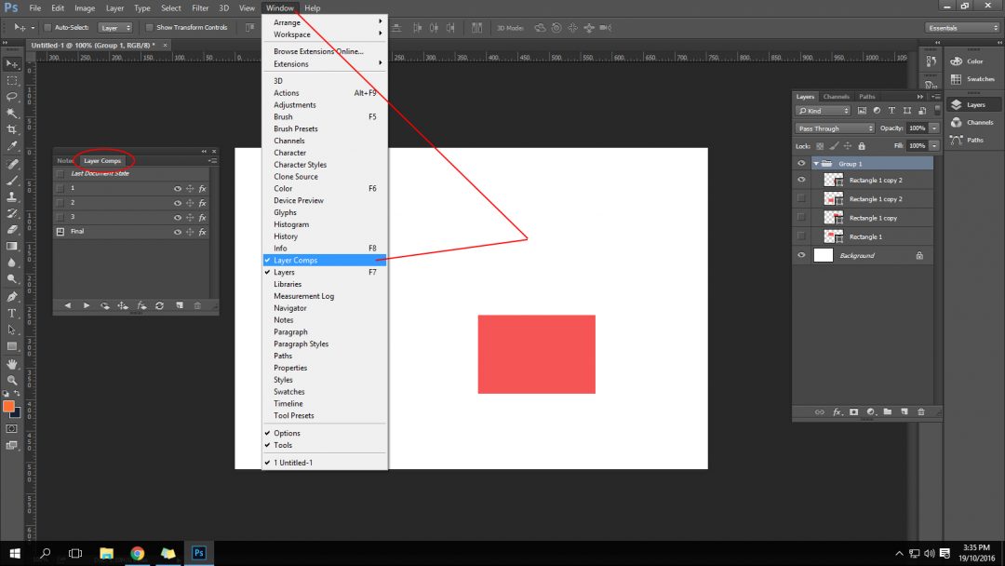Click the foreground color swatch
The height and width of the screenshot is (566, 1005).
click(x=8, y=406)
